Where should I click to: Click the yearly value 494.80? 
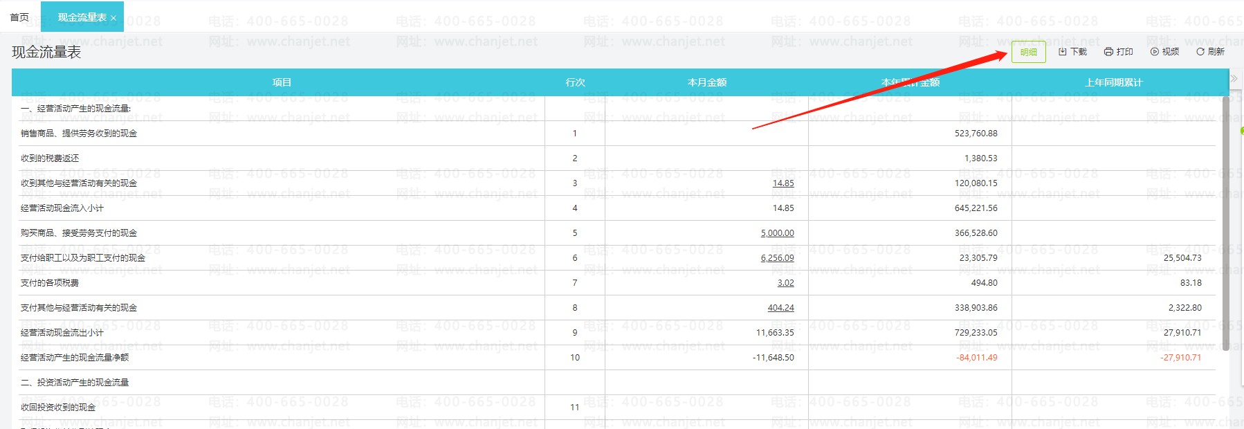[x=984, y=283]
